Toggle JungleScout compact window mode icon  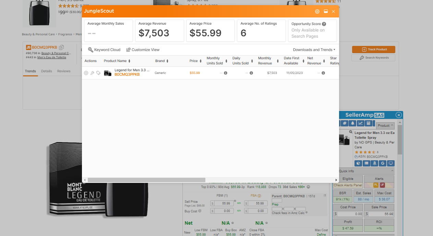pos(326,11)
